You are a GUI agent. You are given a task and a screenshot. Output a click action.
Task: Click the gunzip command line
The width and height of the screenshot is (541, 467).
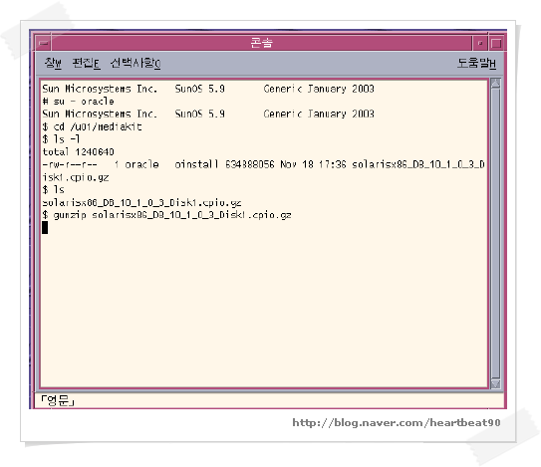pos(166,215)
